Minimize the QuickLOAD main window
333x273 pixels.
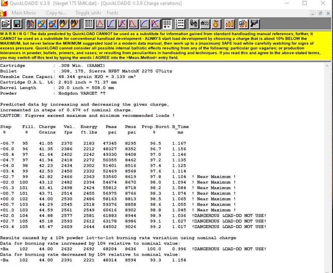[x=287, y=3]
